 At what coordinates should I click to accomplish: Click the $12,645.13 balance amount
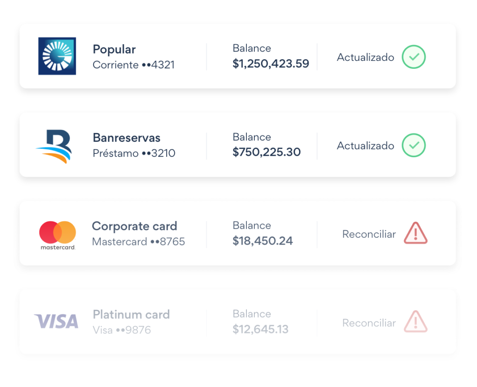tap(260, 329)
